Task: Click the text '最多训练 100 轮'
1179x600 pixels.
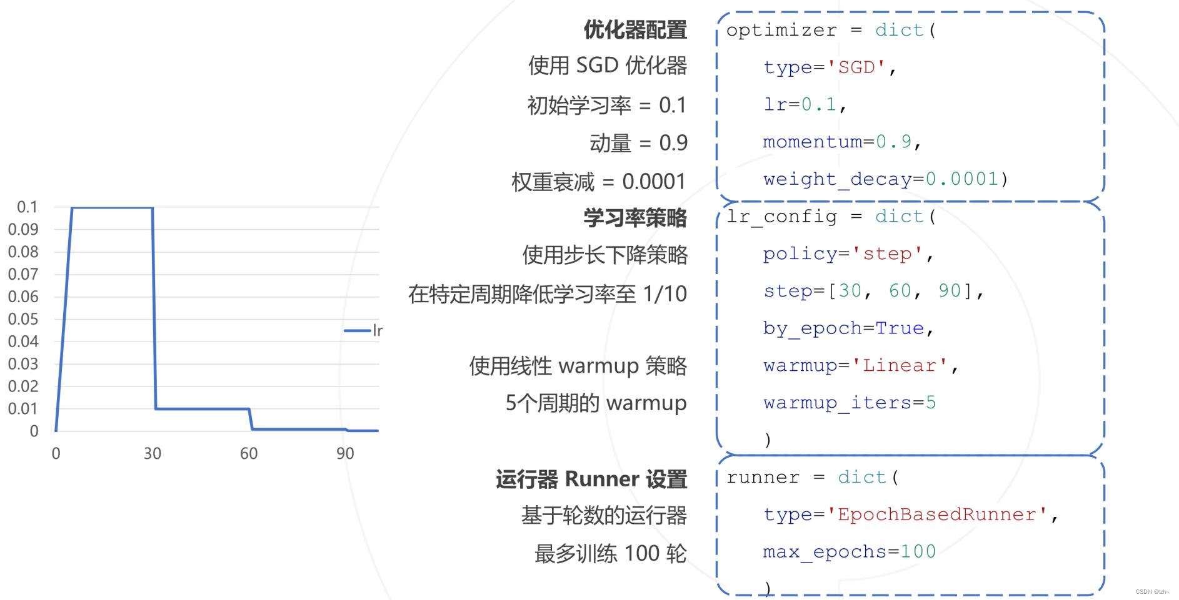Action: tap(611, 554)
